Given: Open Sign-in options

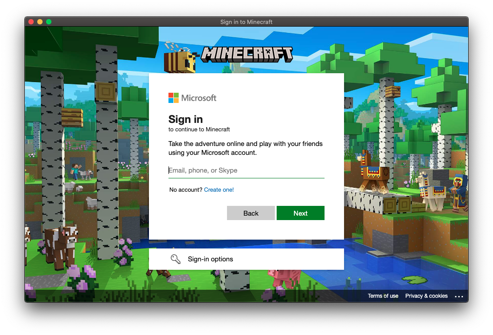Looking at the screenshot, I should tap(246, 259).
